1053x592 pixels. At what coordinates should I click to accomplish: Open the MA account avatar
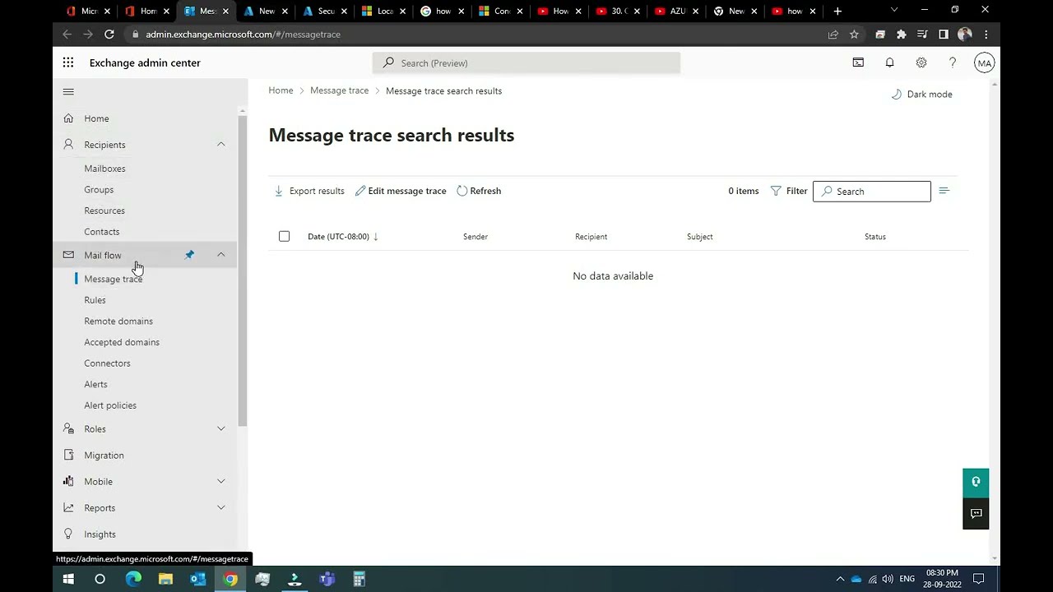coord(984,62)
